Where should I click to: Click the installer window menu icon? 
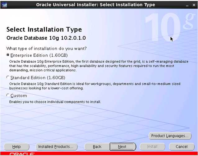click(4, 5)
